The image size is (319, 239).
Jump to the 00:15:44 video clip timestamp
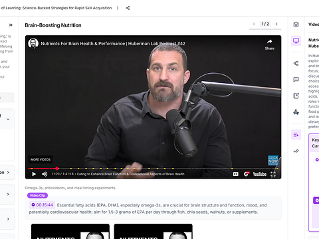coord(43,205)
